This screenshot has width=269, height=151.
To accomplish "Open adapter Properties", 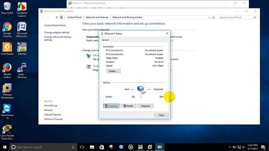I will point(111,106).
